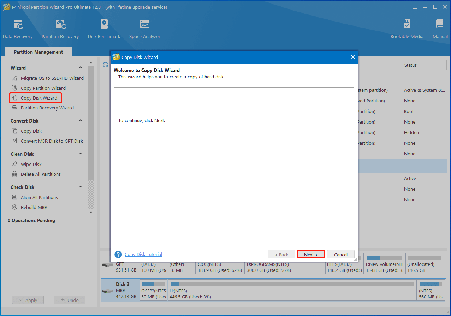Open the Space Analyzer tool
The image size is (451, 316).
[x=145, y=29]
